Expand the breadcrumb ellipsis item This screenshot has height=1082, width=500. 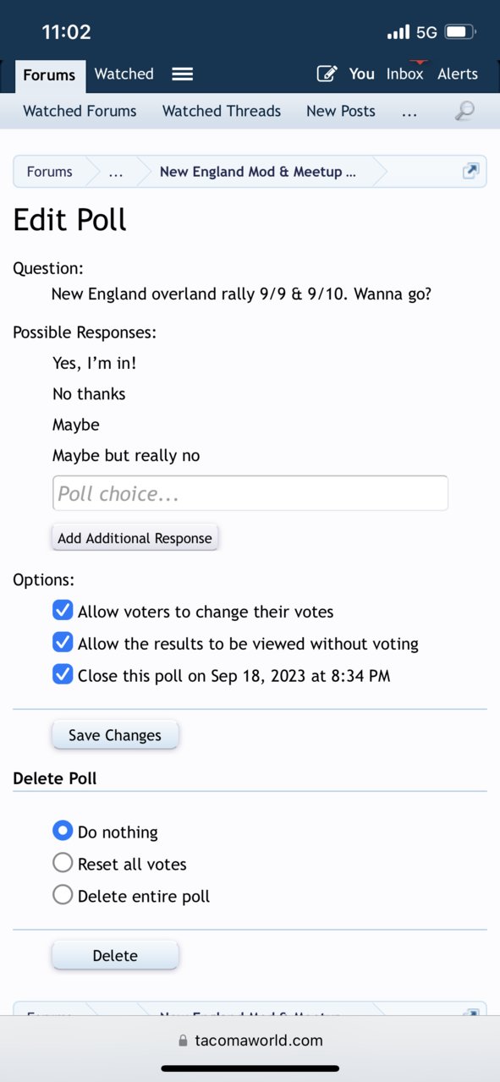(116, 172)
